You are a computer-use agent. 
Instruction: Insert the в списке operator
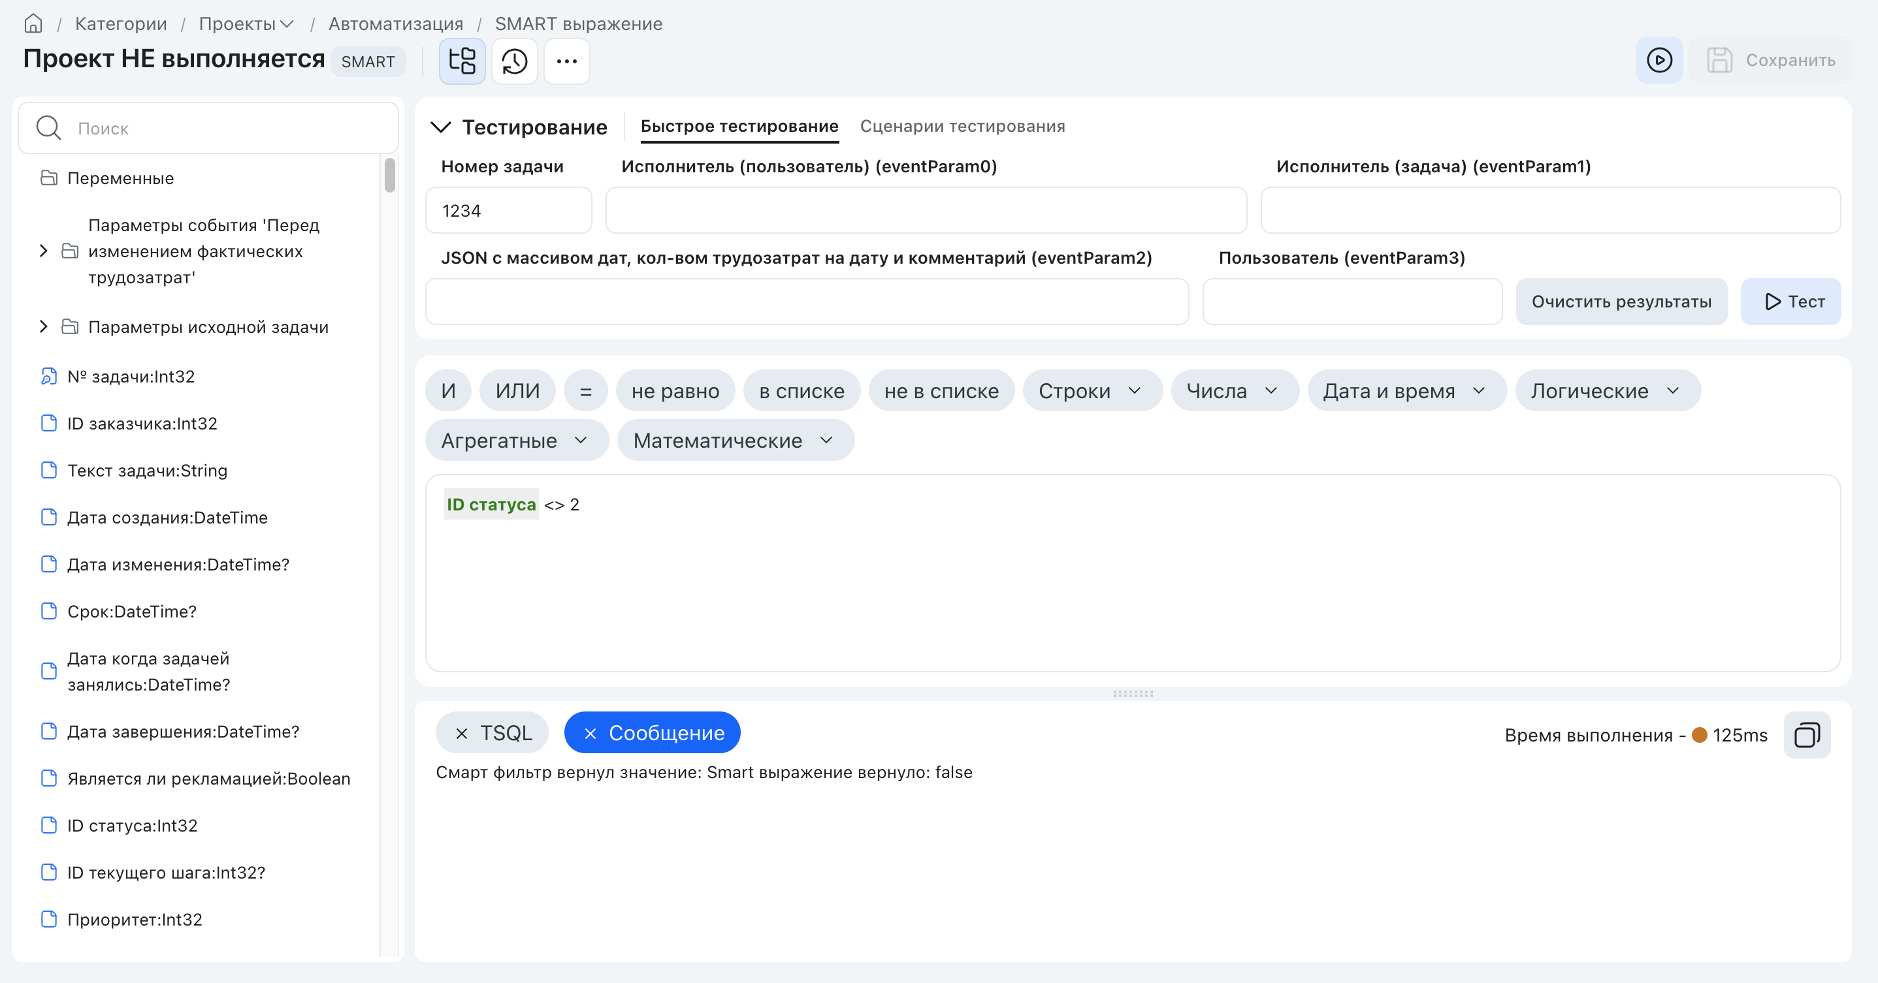point(801,390)
